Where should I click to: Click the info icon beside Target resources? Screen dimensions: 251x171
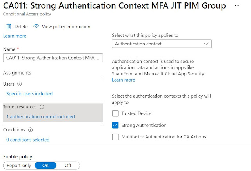coord(42,107)
